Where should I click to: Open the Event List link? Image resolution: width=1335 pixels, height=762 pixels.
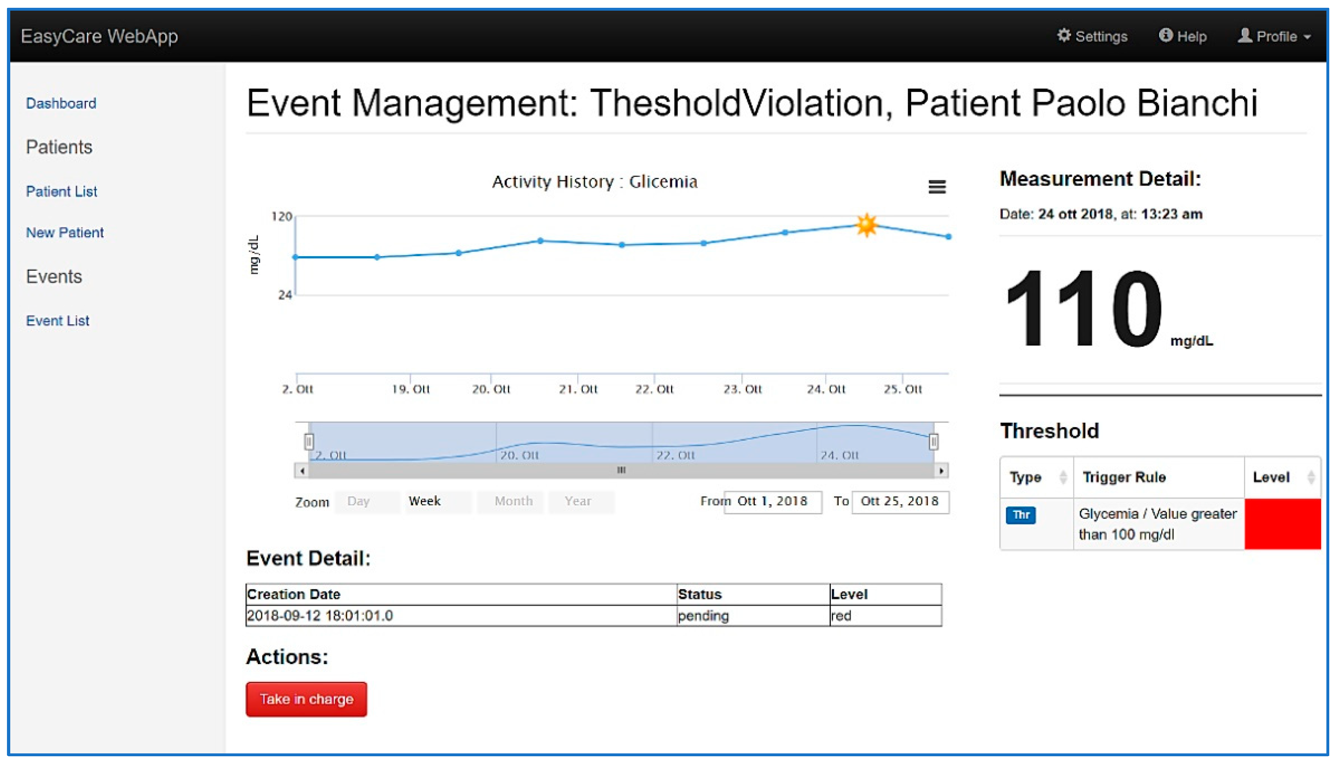coord(57,321)
